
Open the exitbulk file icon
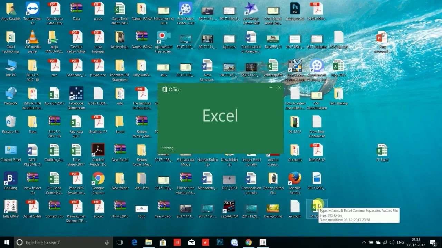(295, 209)
